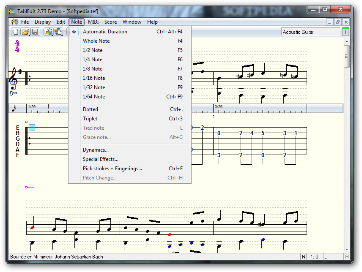
Task: Minimize the inner document window
Action: pos(329,22)
